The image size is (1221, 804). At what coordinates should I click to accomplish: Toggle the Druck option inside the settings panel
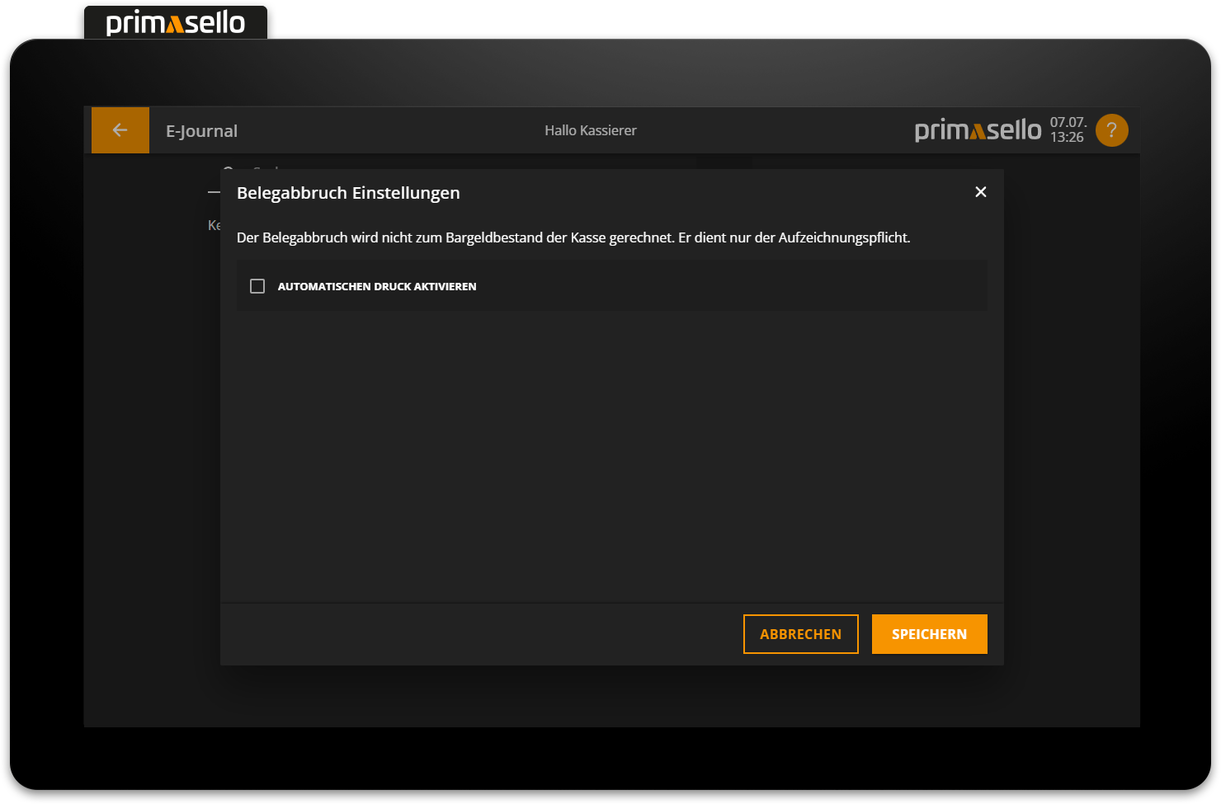tap(257, 285)
